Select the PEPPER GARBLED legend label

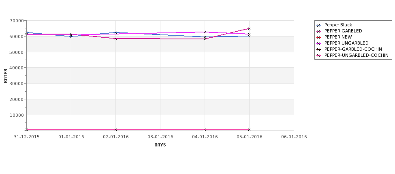point(343,31)
